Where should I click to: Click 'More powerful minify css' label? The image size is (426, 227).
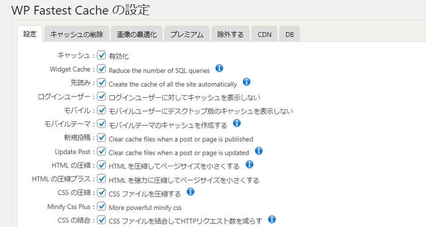(145, 208)
